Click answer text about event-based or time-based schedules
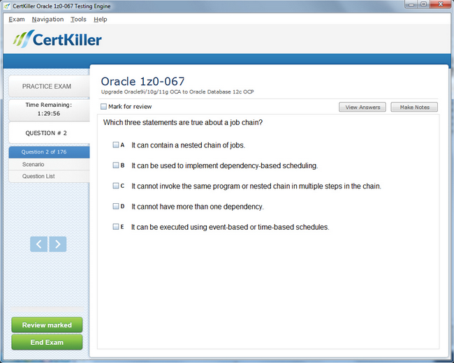 point(230,227)
